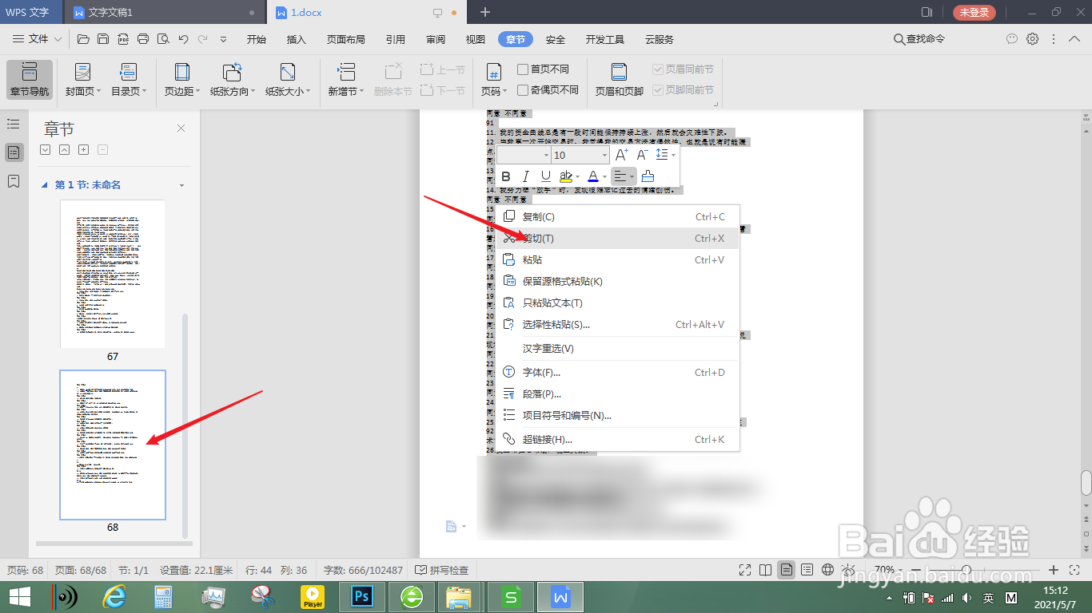Switch to the 开始 ribbon tab
The image size is (1092, 613).
coord(257,39)
